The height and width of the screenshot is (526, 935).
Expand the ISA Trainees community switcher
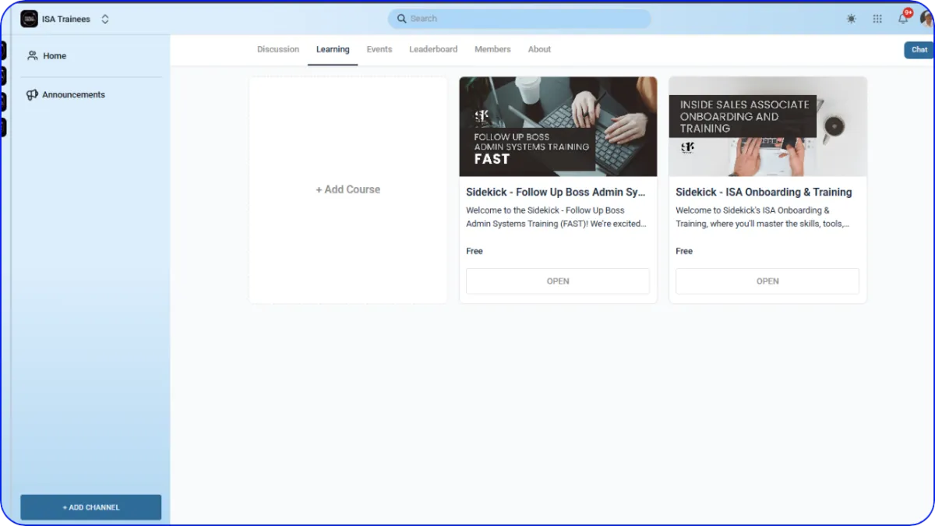pos(105,19)
